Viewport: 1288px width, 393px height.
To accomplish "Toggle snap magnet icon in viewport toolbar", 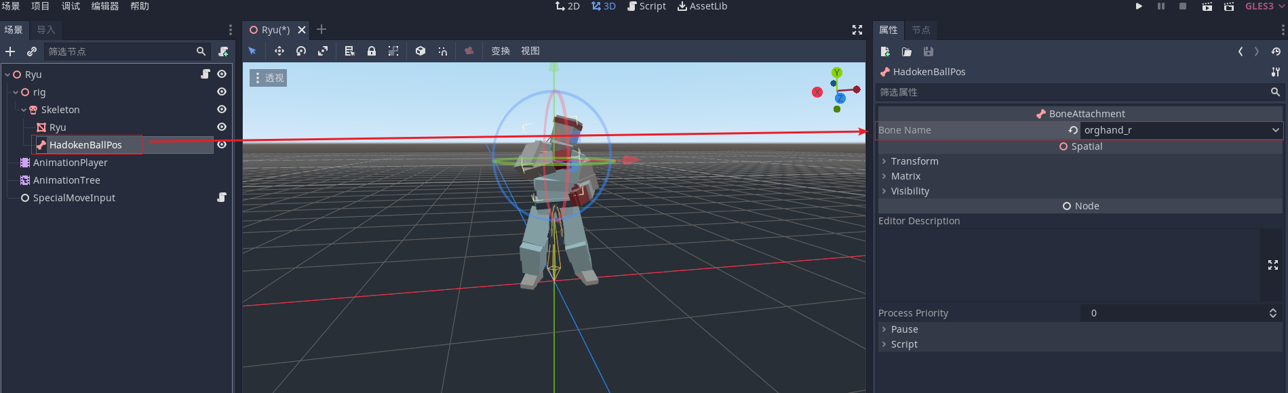I will 443,51.
